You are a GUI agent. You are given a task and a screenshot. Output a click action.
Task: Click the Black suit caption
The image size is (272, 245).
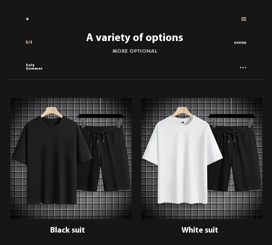click(67, 230)
